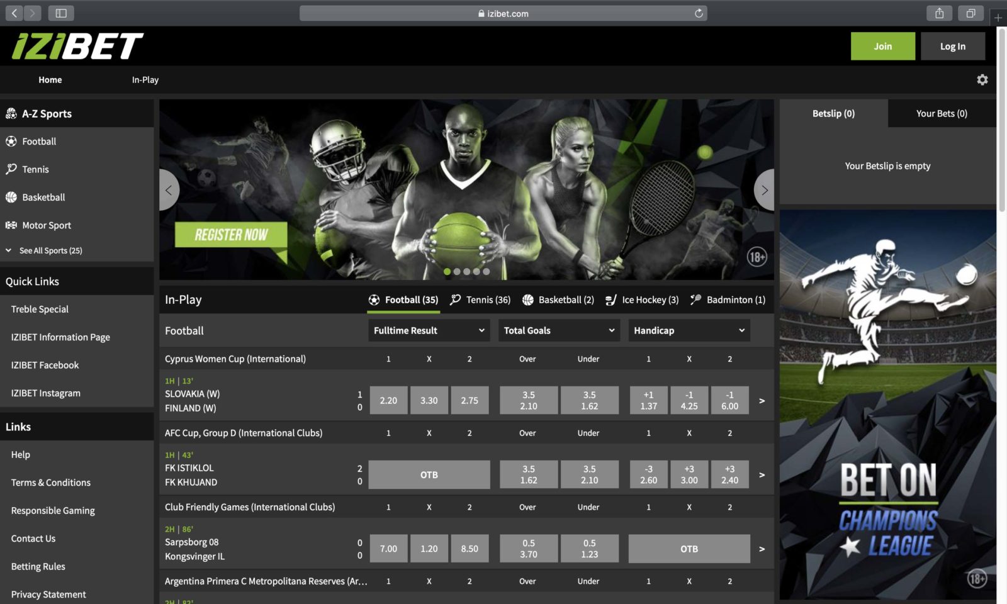
Task: Open the In-Play menu item
Action: tap(145, 80)
